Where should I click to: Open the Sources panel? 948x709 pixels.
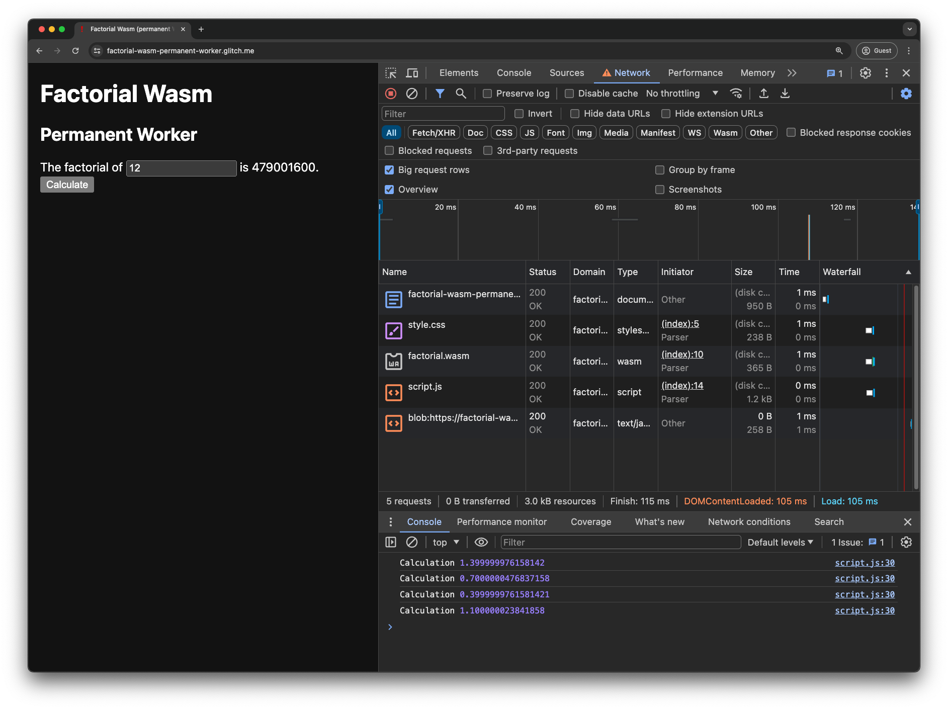pos(567,73)
